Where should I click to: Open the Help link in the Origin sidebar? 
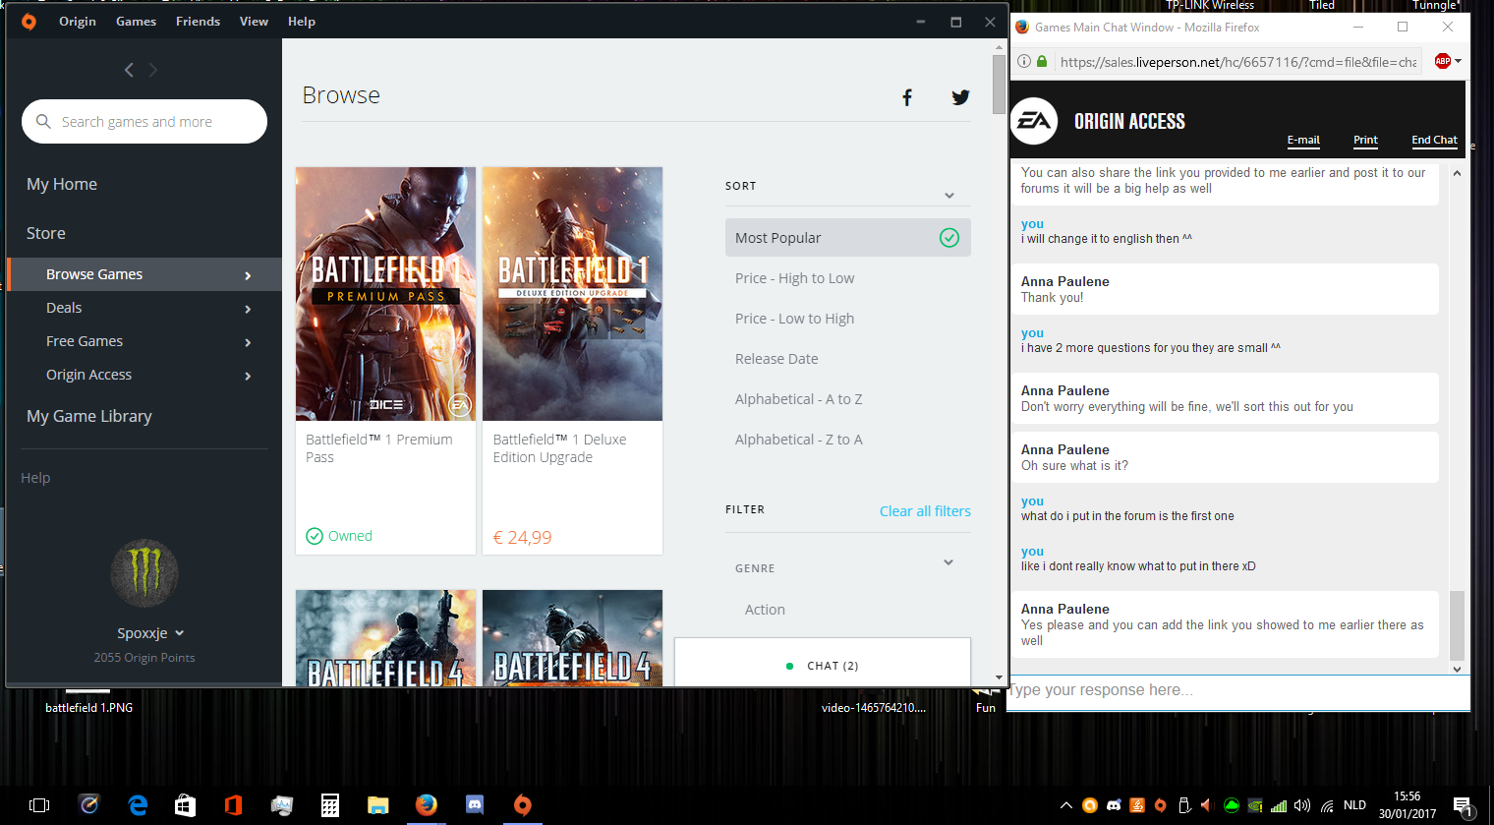pos(35,478)
